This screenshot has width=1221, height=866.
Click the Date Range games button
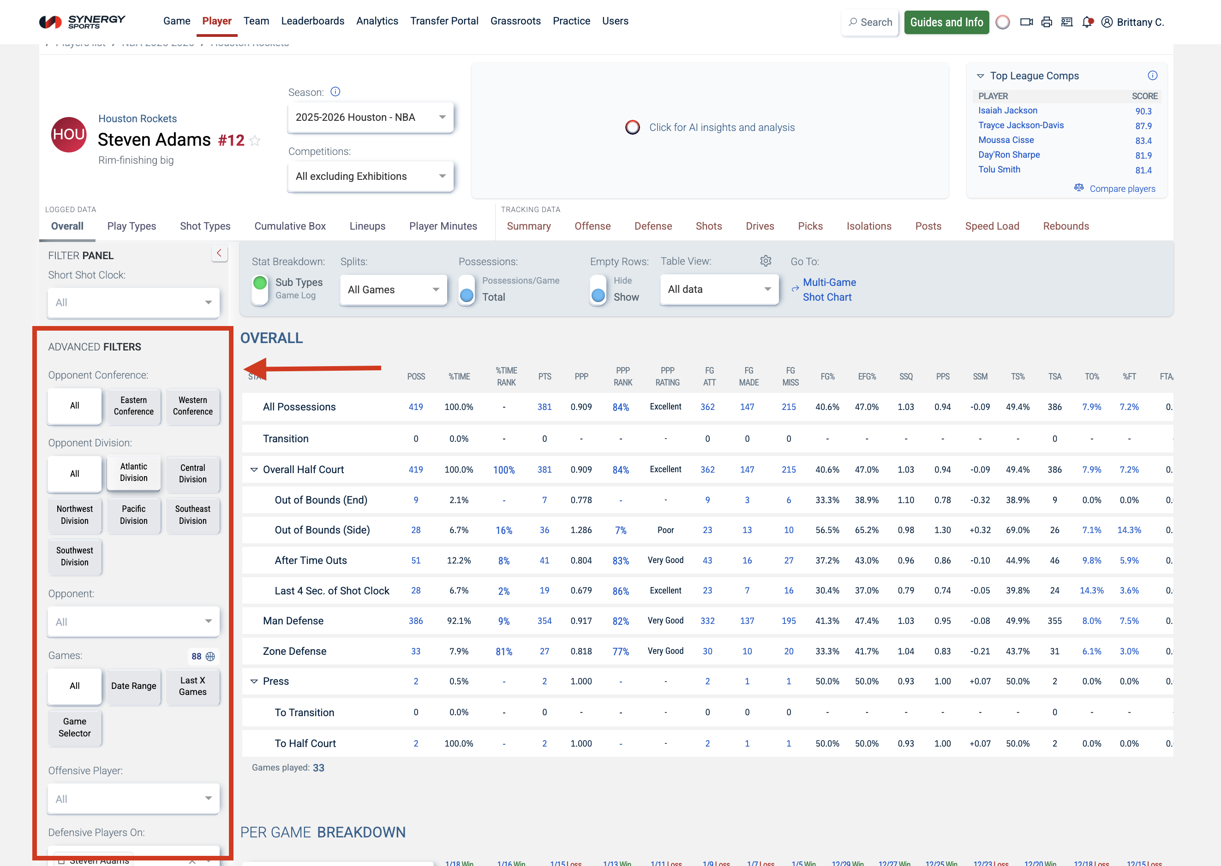pos(133,686)
